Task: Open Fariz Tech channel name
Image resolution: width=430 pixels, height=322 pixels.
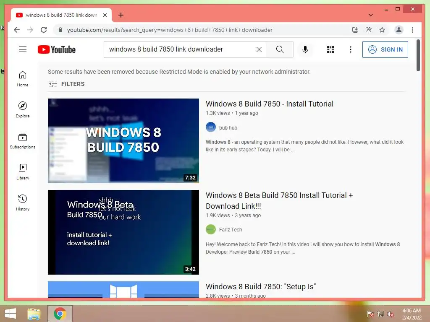Action: (x=231, y=230)
